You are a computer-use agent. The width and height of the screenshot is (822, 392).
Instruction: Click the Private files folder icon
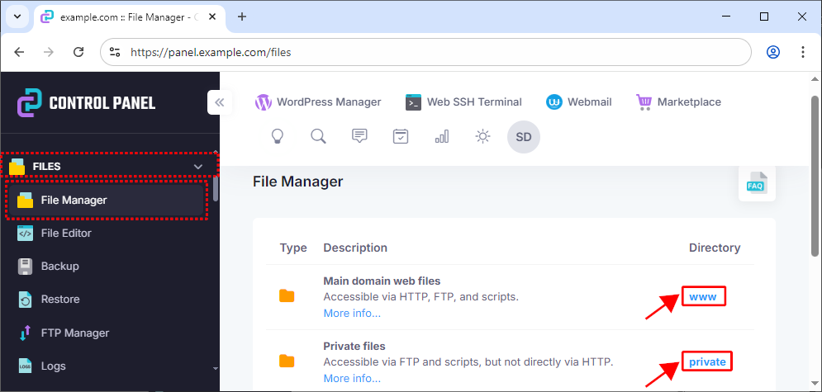tap(287, 361)
